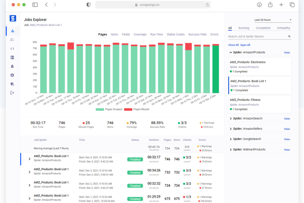Filter jobs by Unhealthy
This screenshot has height=203, width=304.
[283, 28]
